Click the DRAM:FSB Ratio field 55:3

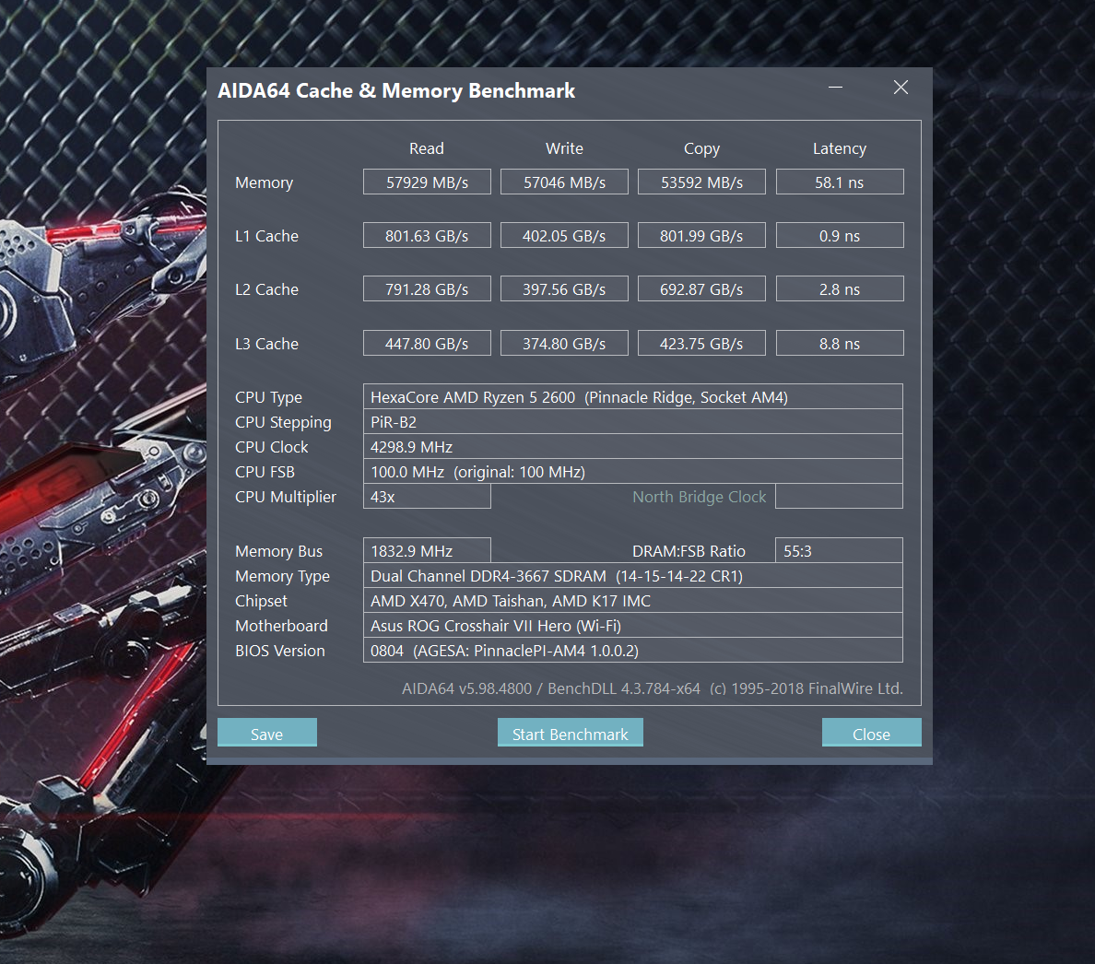(x=839, y=551)
